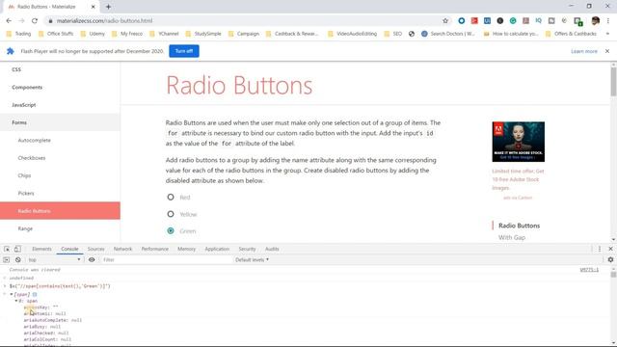Viewport: 617px width, 347px height.
Task: Open a new tab with the plus icon
Action: 108,7
